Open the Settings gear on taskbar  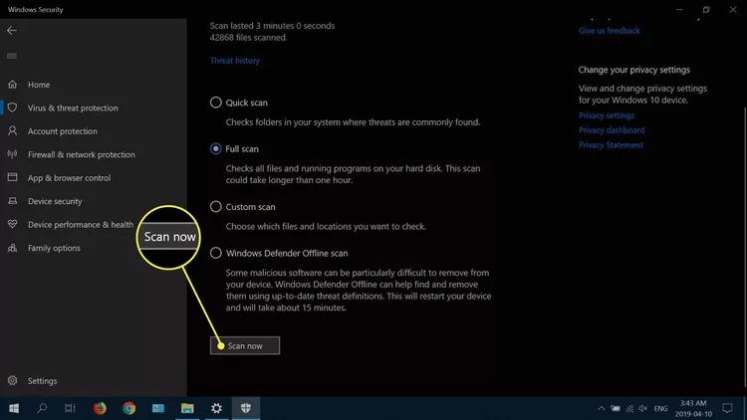[x=217, y=408]
